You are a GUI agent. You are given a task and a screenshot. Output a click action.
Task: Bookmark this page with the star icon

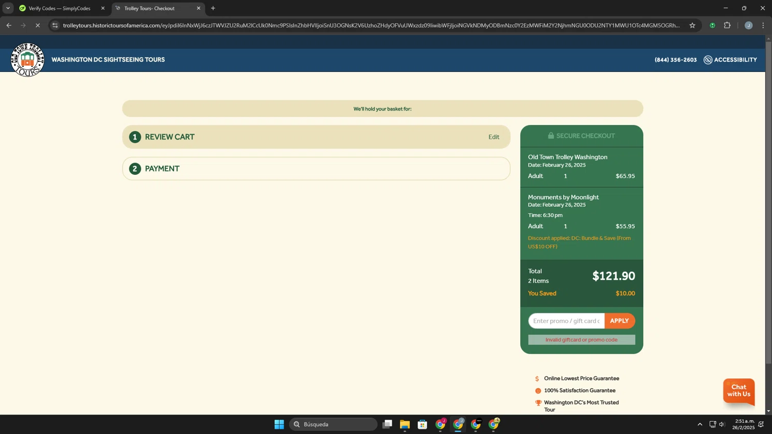692,25
